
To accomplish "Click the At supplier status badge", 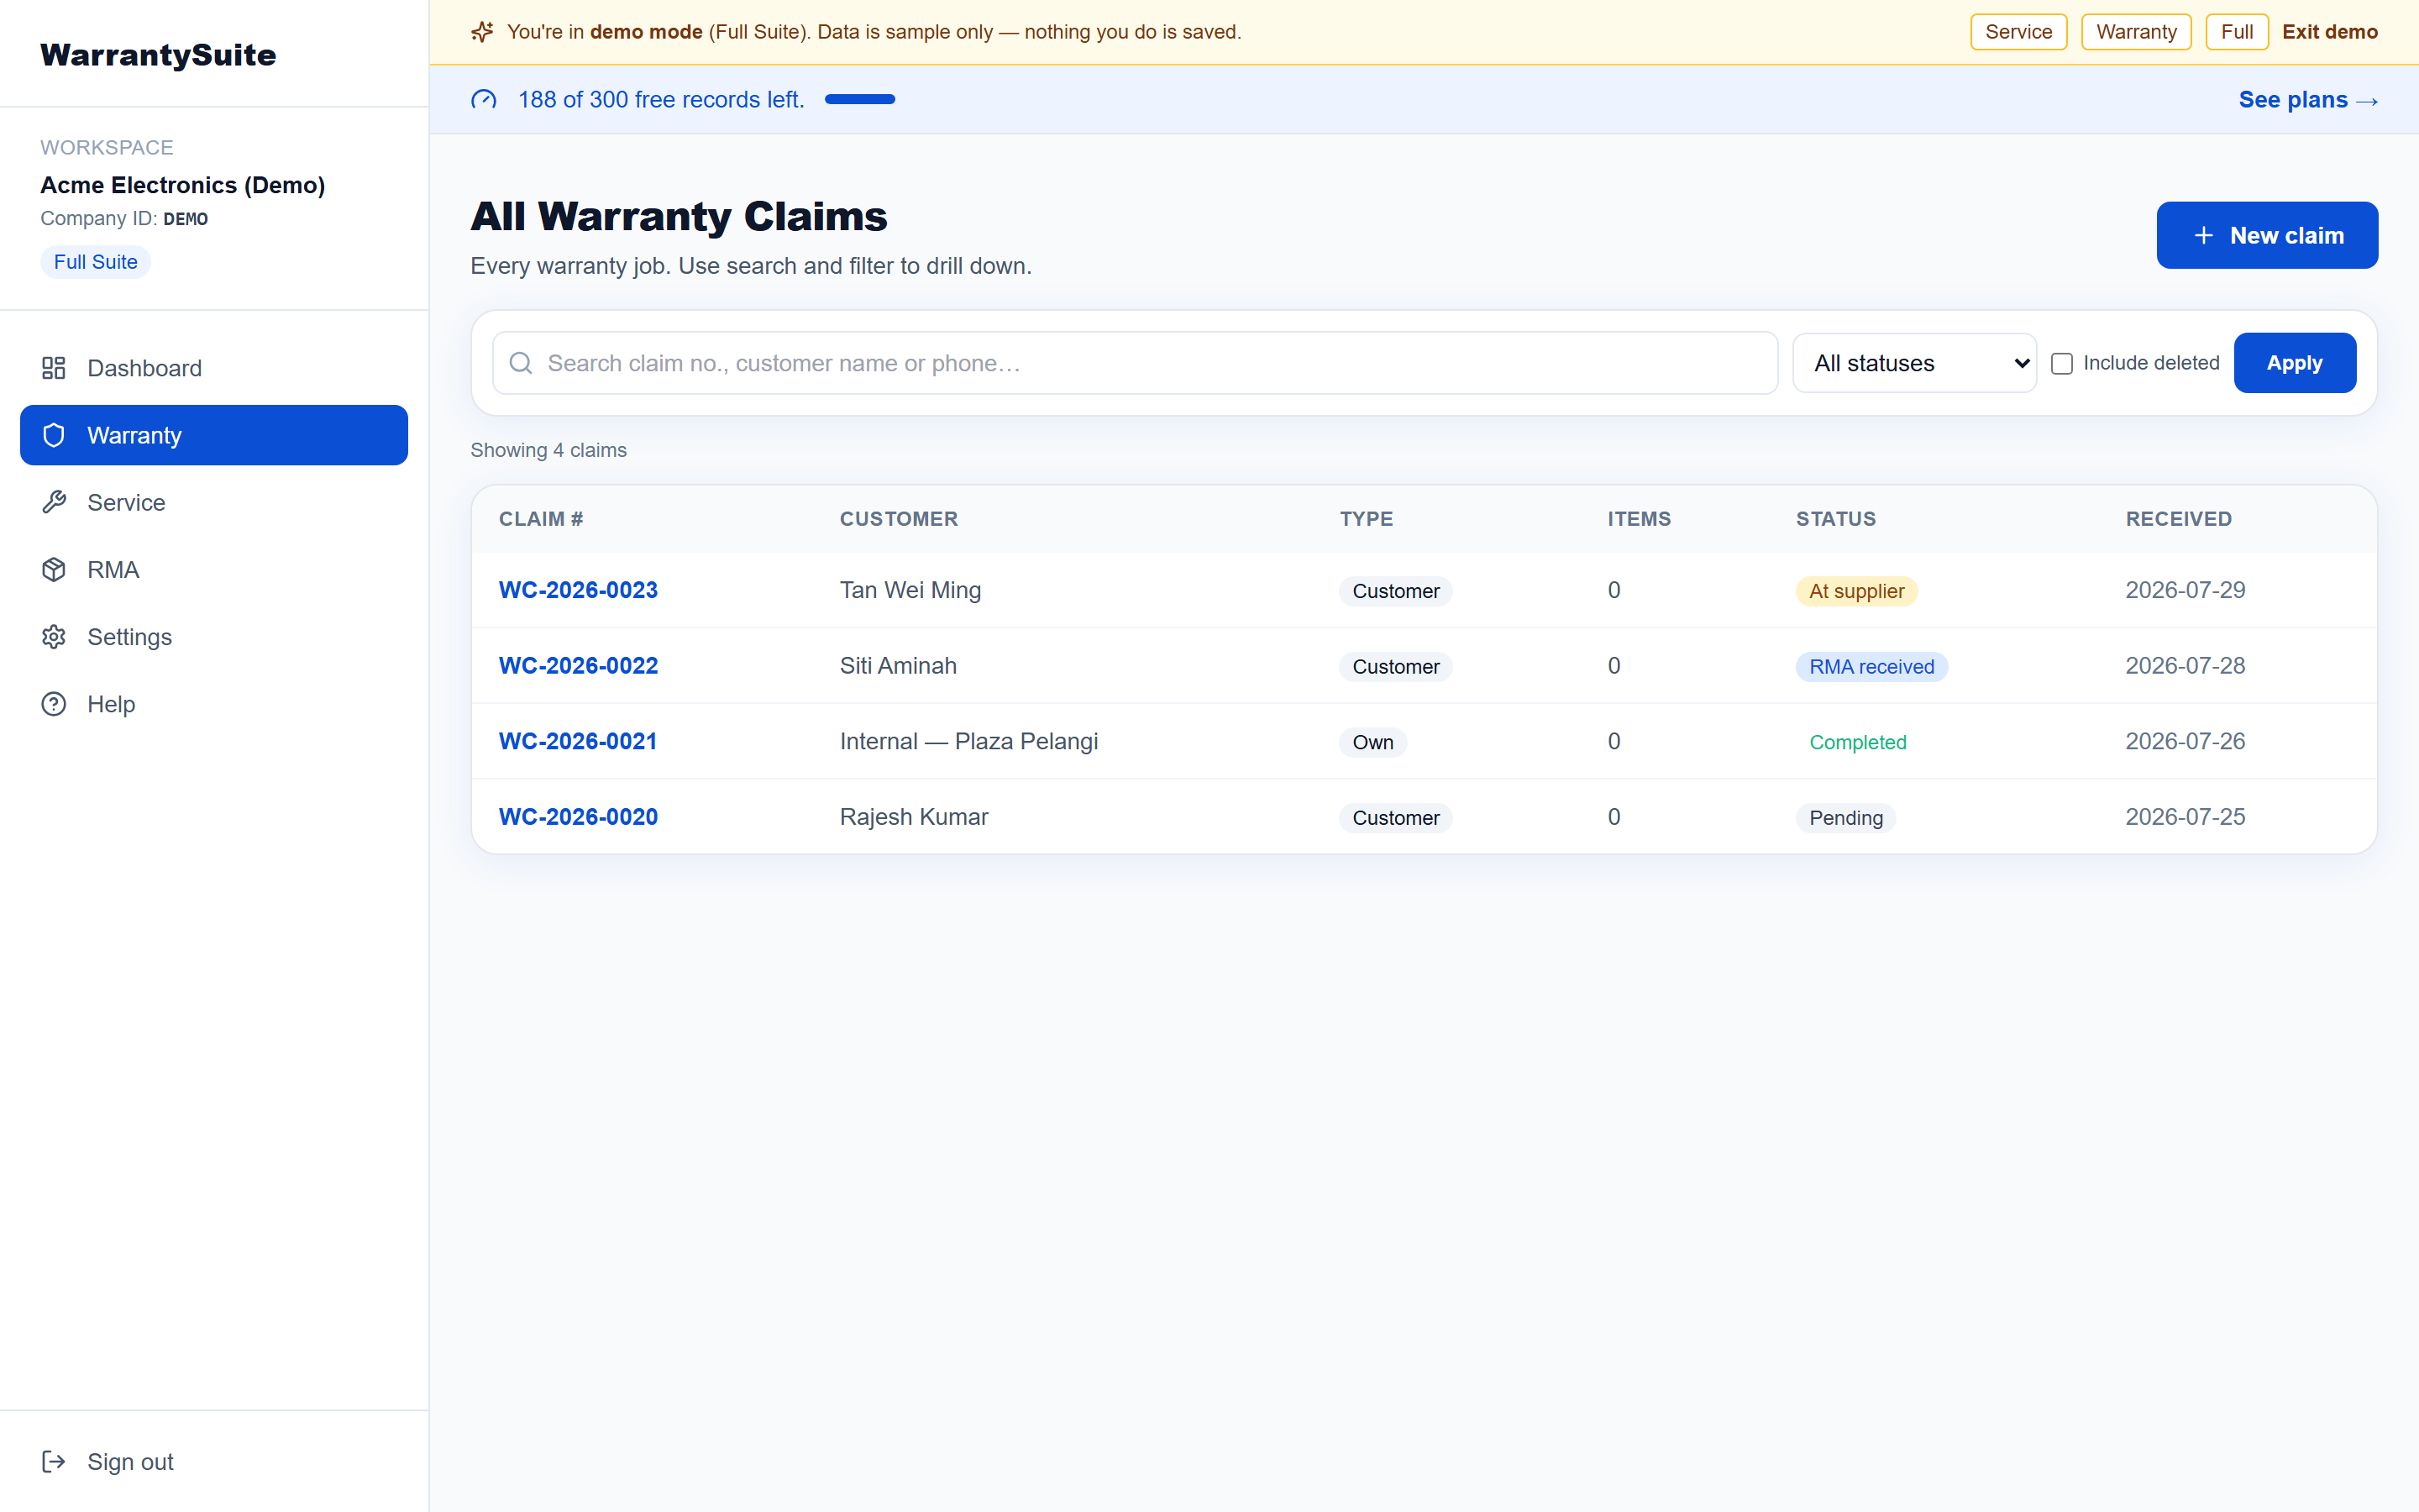I will [1856, 591].
